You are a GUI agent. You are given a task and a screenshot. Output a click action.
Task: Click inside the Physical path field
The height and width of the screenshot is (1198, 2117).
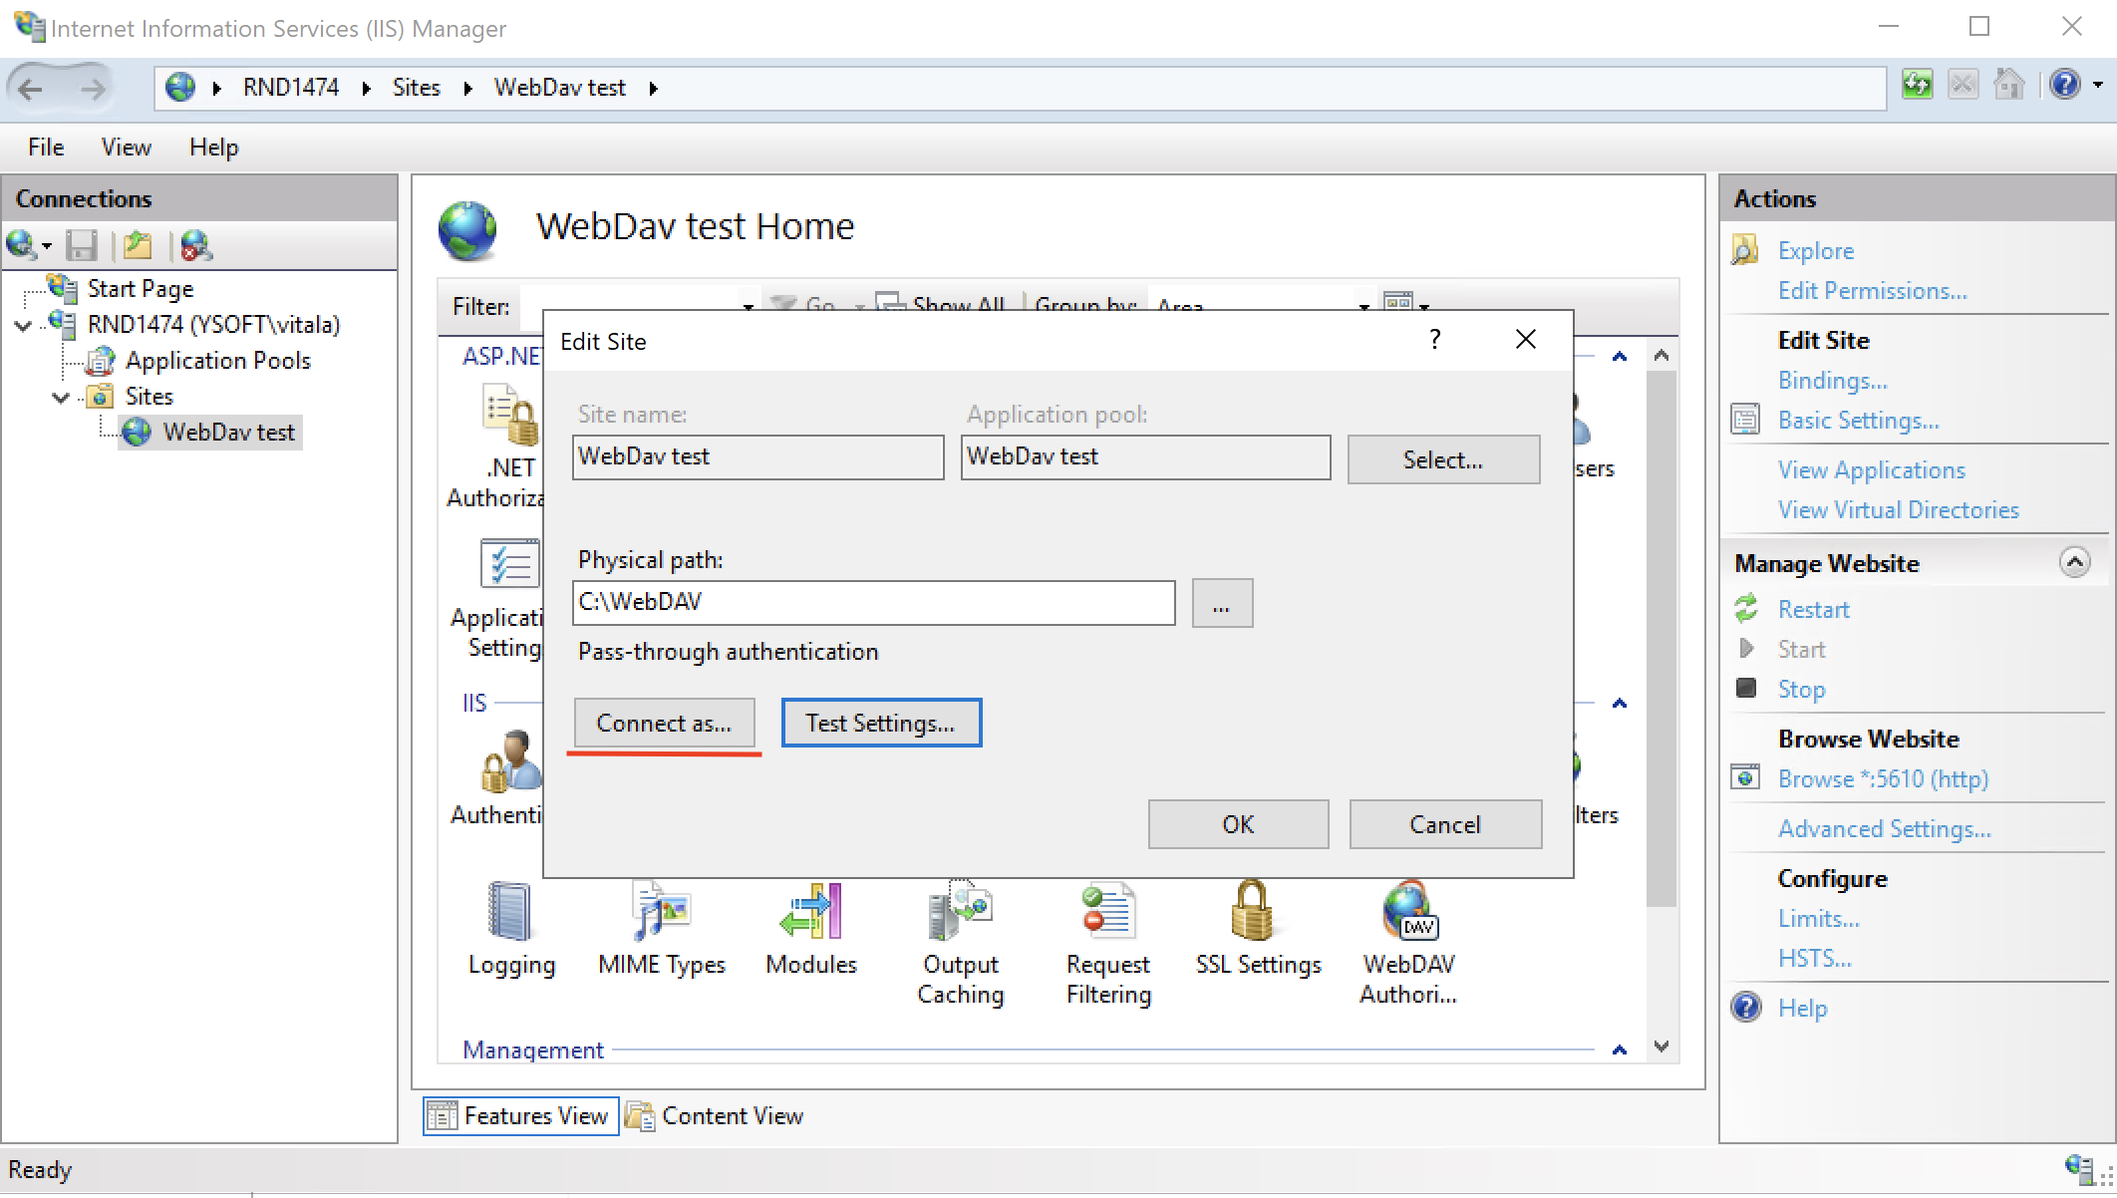872,602
